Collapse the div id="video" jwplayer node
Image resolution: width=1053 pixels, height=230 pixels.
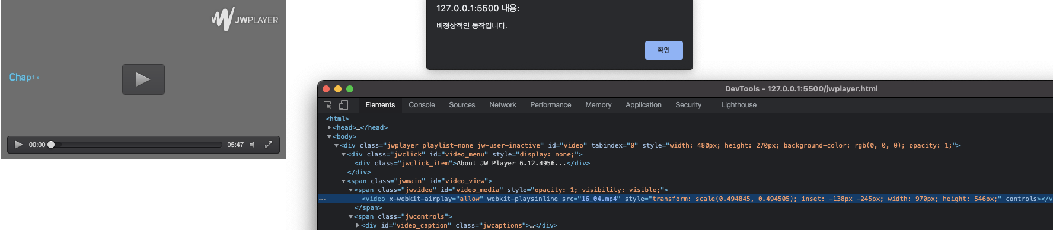coord(337,146)
